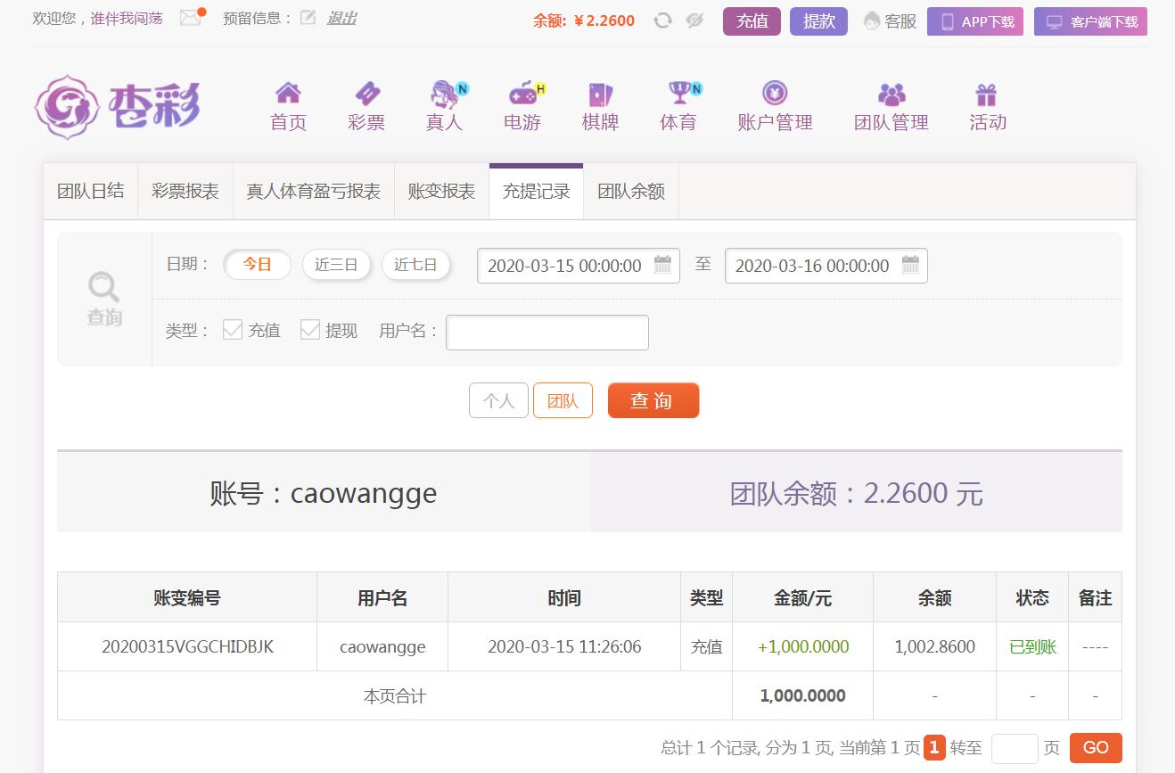The width and height of the screenshot is (1175, 773).
Task: Open 首页 home icon
Action: tap(288, 93)
